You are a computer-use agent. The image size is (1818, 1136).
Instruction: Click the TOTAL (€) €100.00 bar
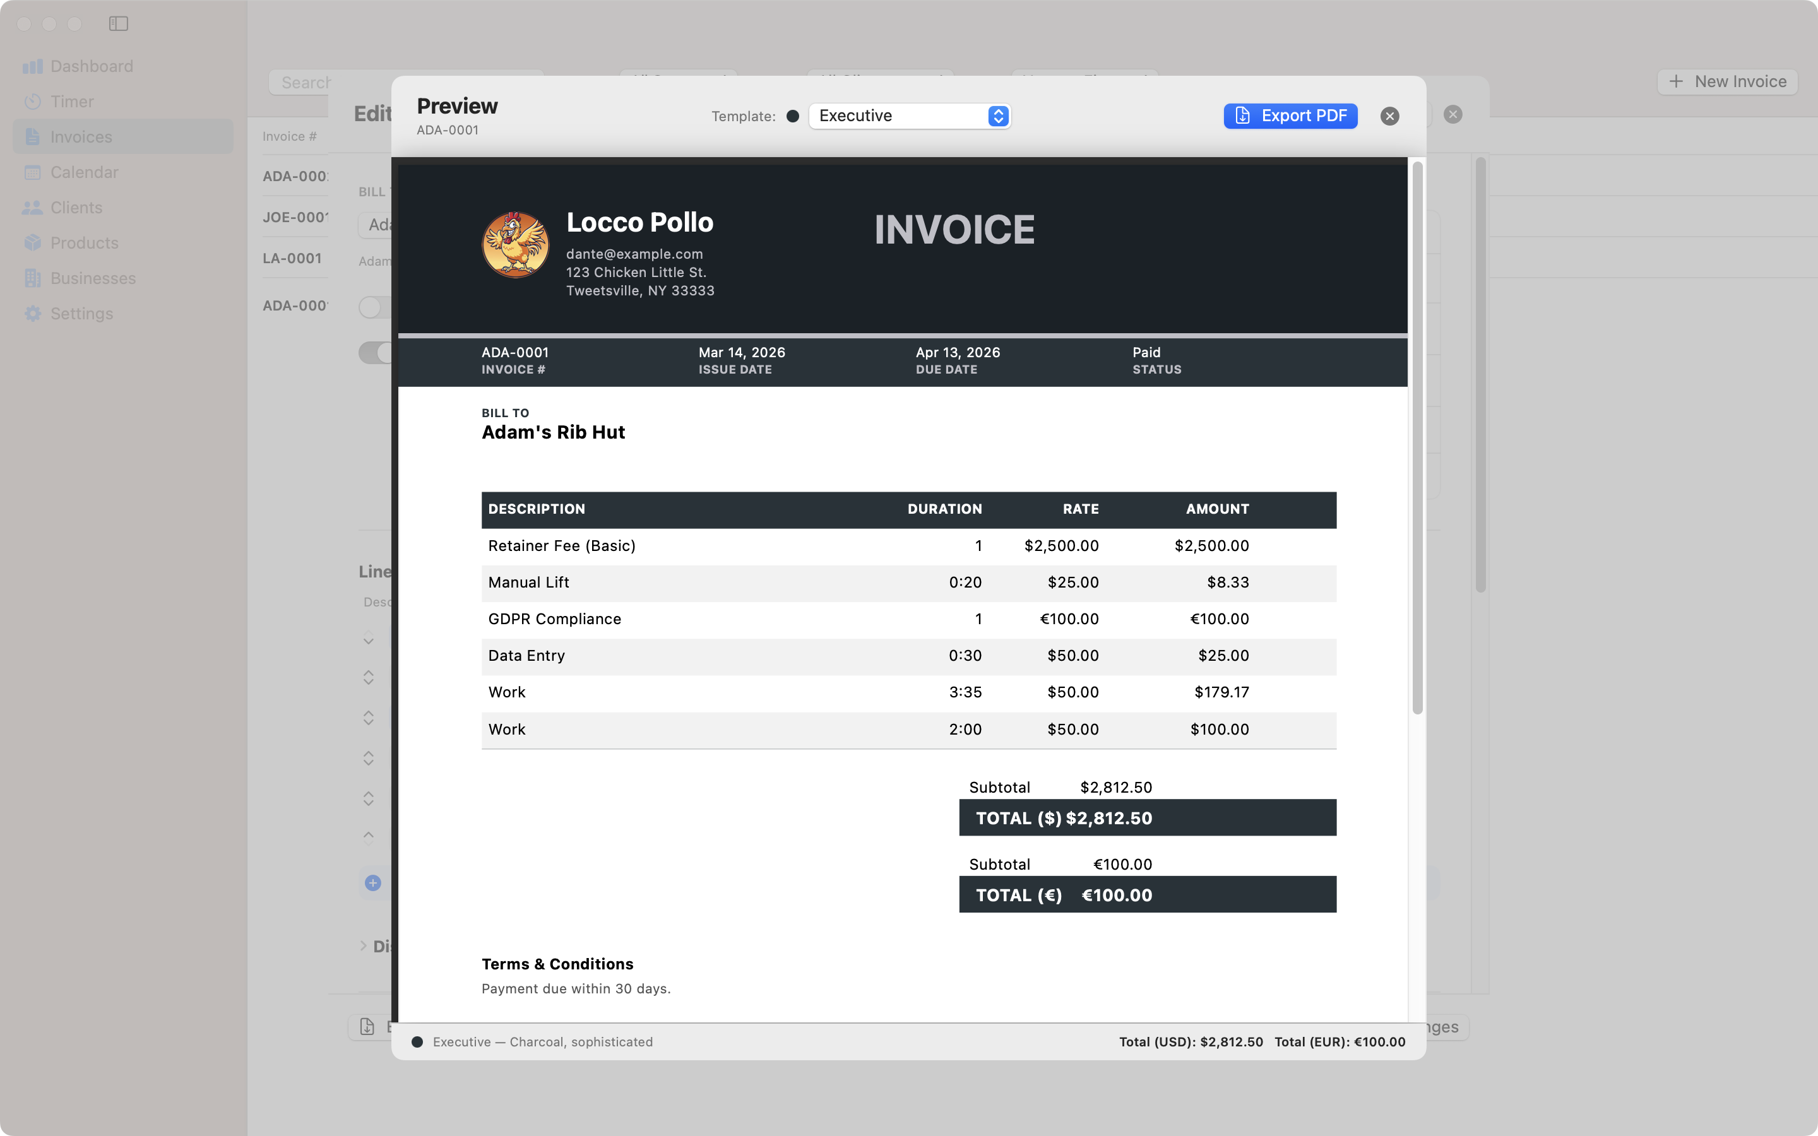pos(1148,895)
